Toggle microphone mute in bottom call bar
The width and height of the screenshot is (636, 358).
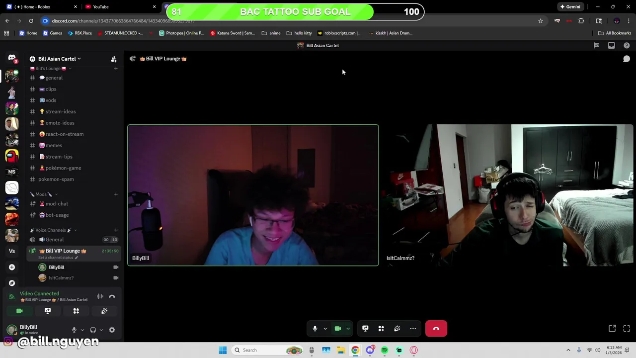coord(315,329)
